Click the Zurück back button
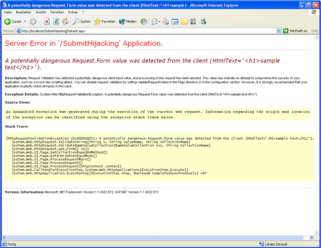The image size is (321, 248). [x=13, y=21]
